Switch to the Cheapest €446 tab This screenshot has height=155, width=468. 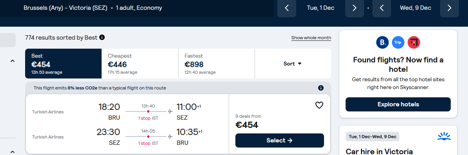140,64
